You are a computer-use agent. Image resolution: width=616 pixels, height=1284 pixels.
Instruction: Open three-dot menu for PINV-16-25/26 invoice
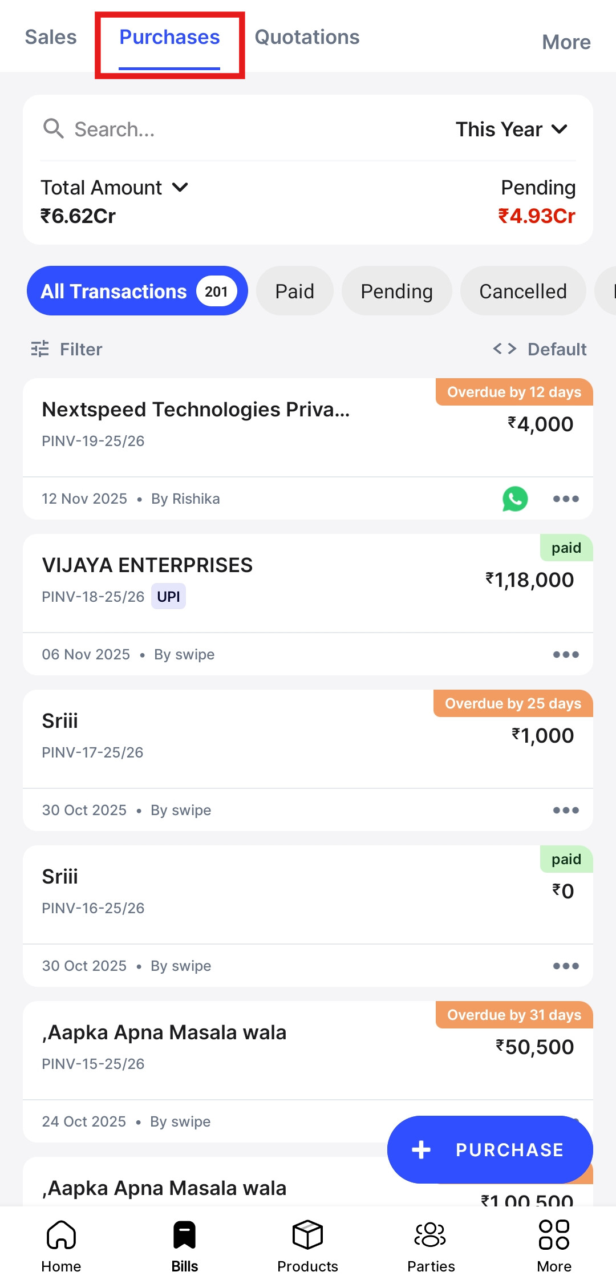coord(566,966)
